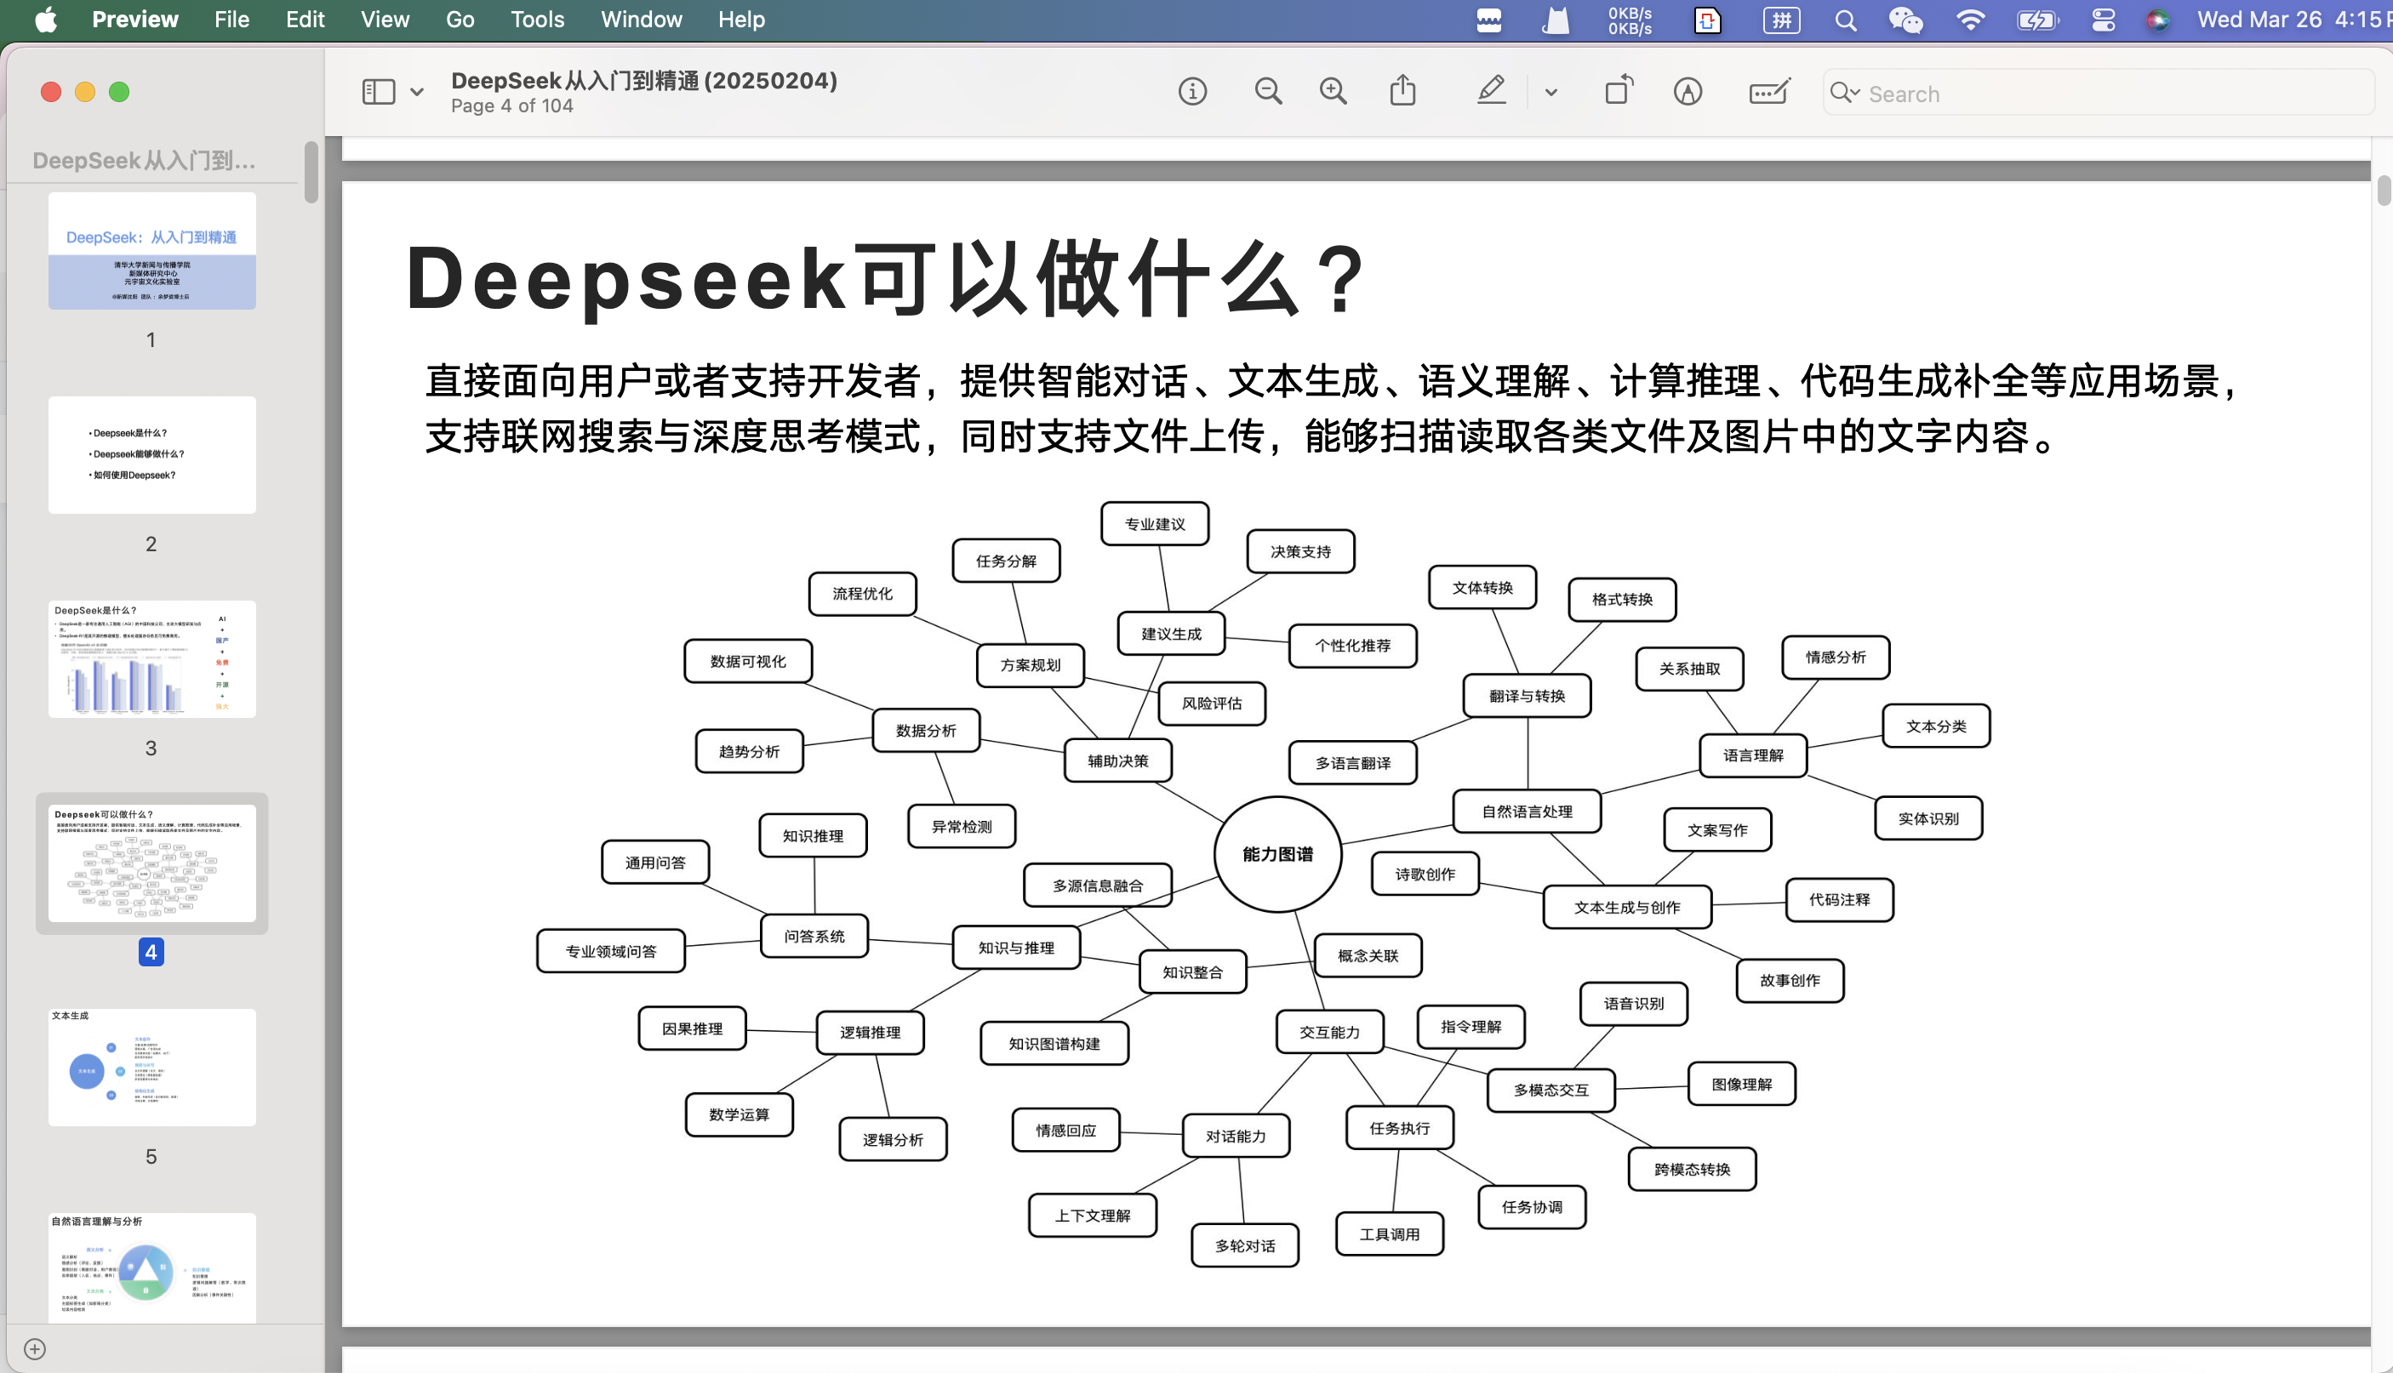Click the Search field
Image resolution: width=2393 pixels, height=1373 pixels.
2099,94
